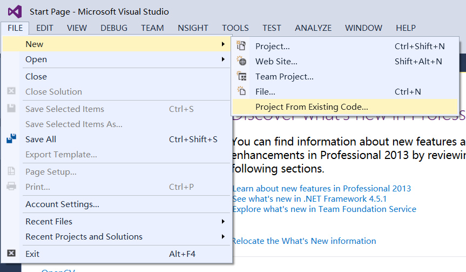The image size is (466, 272).
Task: Expand the New submenu arrow
Action: (223, 44)
